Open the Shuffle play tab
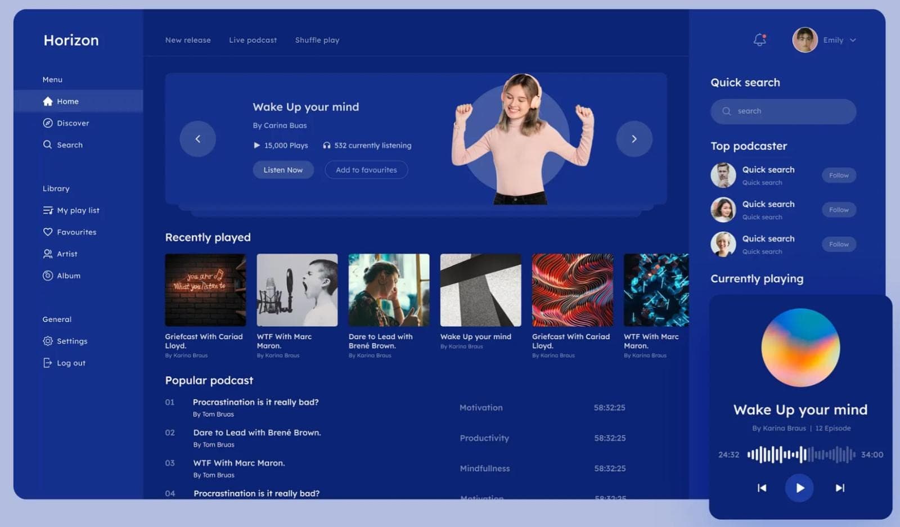The height and width of the screenshot is (527, 900). pos(317,40)
